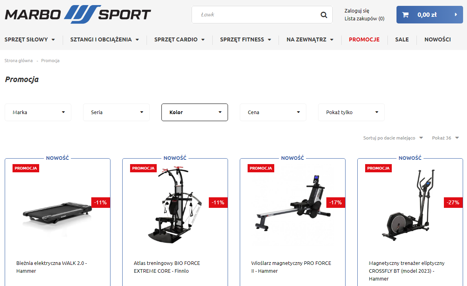This screenshot has height=286, width=467.
Task: Open the Zaloguj się link
Action: pyautogui.click(x=357, y=11)
